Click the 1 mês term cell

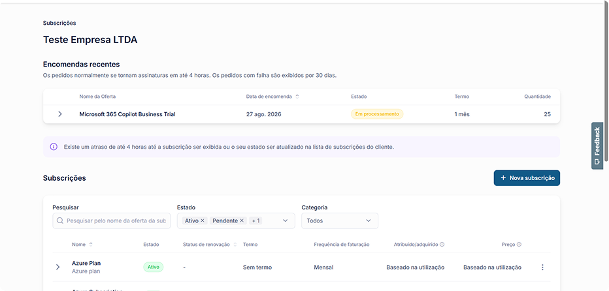(462, 114)
